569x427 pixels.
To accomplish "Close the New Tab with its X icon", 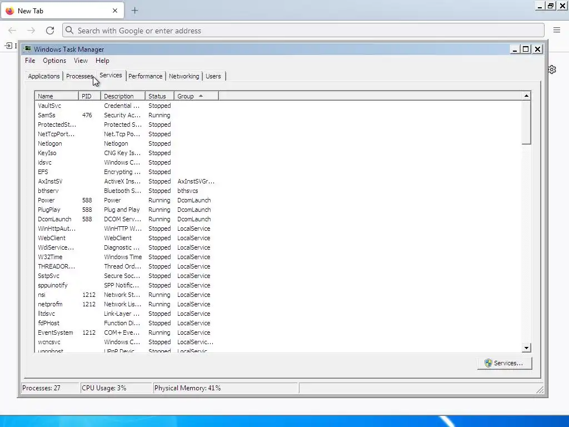I will pyautogui.click(x=115, y=11).
